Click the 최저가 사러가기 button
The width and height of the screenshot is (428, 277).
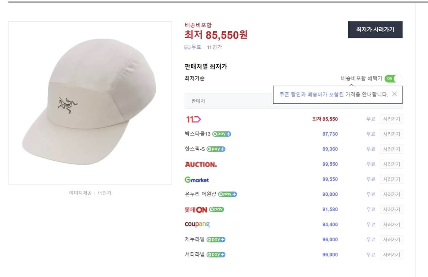(x=375, y=29)
